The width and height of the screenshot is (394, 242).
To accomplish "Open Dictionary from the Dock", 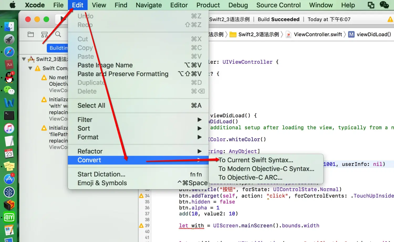I will (x=9, y=65).
